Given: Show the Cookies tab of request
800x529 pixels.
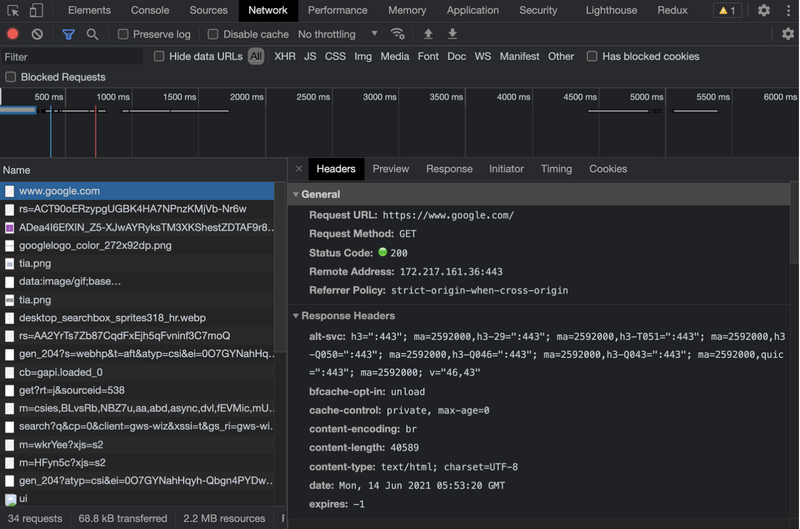Looking at the screenshot, I should point(608,169).
